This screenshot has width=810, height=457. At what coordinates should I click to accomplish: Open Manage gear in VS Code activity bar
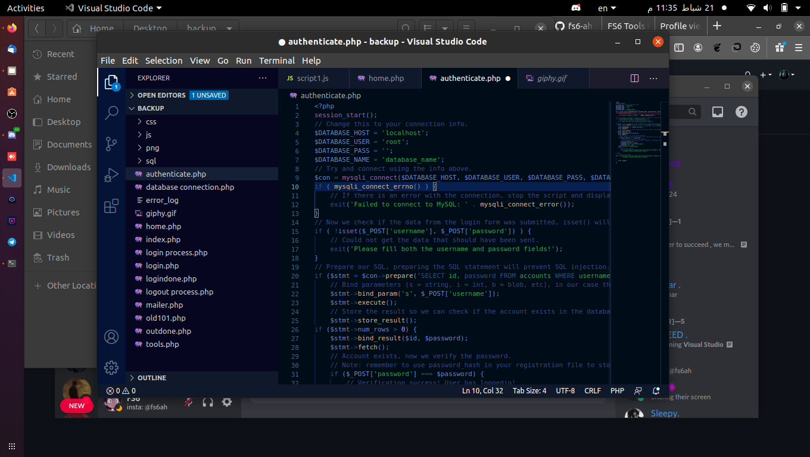tap(111, 368)
